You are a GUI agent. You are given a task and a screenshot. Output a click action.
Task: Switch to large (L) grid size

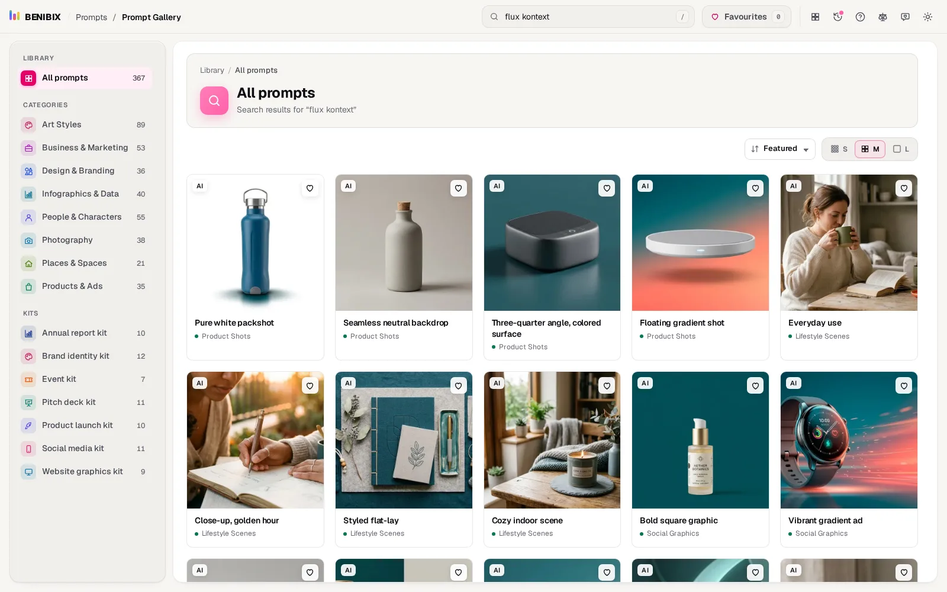(x=901, y=149)
